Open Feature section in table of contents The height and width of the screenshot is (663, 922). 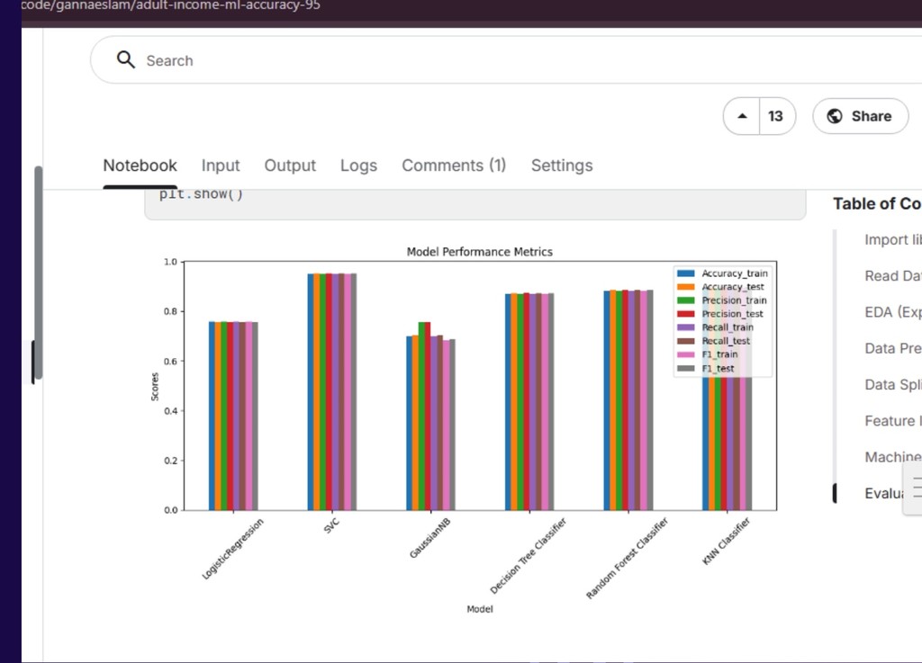(x=892, y=421)
